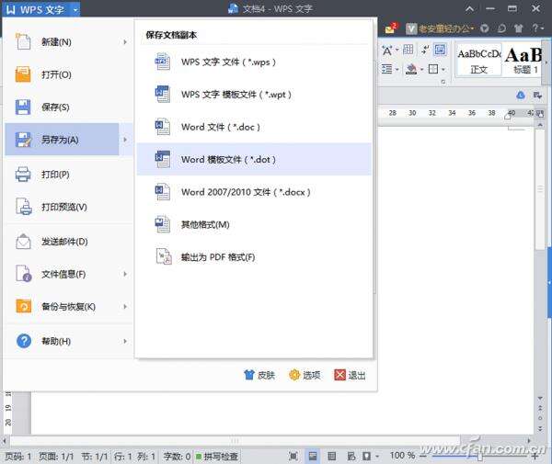Select the 标题 1 style thumbnail
The width and height of the screenshot is (552, 464).
coord(523,60)
